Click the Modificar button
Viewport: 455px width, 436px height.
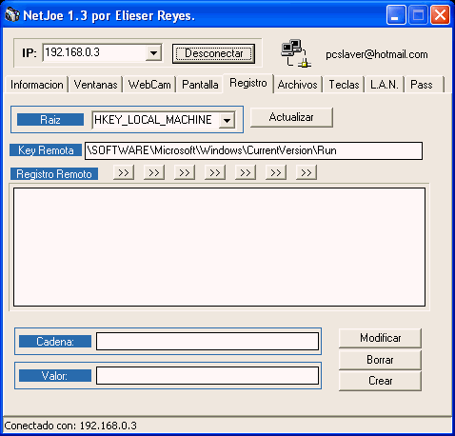pos(380,338)
